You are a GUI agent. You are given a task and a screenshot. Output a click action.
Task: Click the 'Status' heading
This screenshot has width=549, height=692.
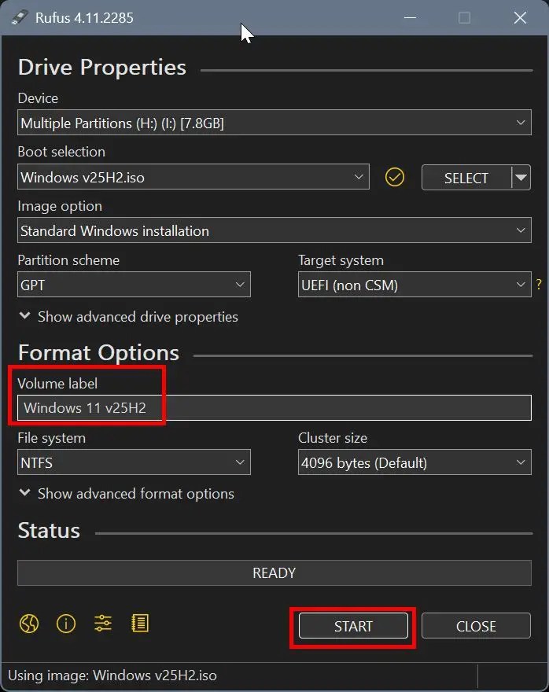click(x=49, y=531)
